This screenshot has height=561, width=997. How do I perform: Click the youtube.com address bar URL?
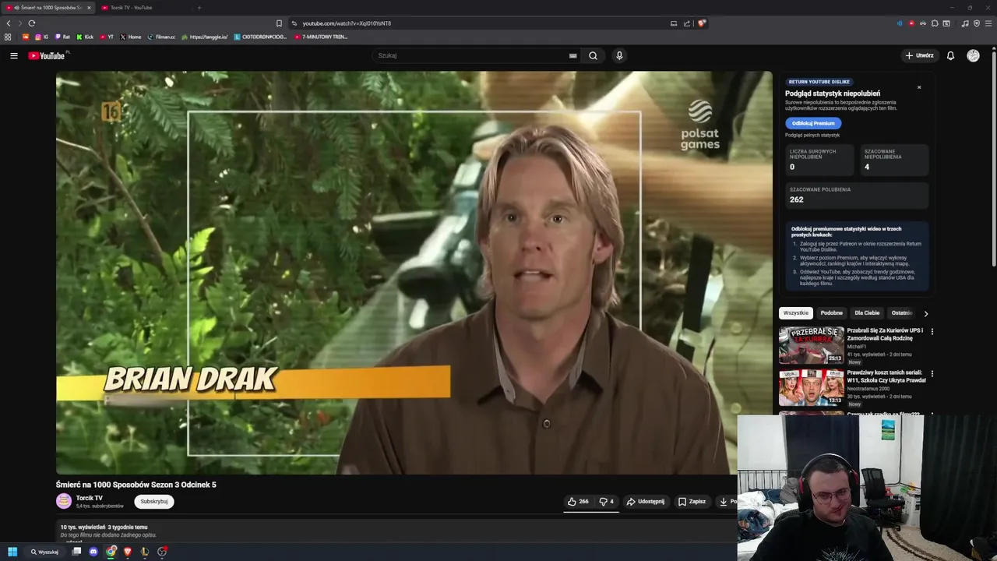[x=347, y=23]
